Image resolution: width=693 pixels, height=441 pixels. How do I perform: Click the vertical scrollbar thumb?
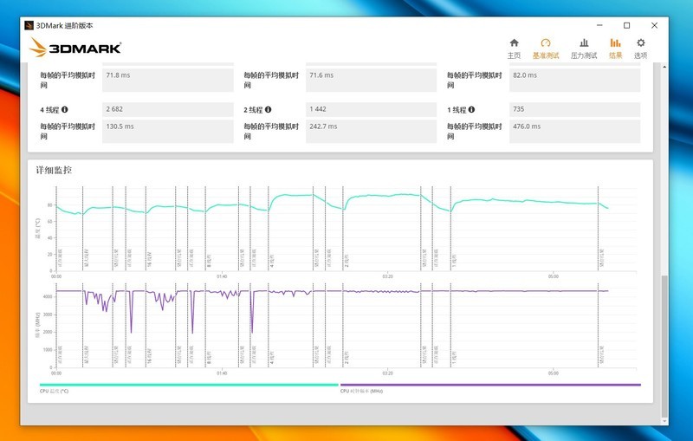[x=664, y=346]
